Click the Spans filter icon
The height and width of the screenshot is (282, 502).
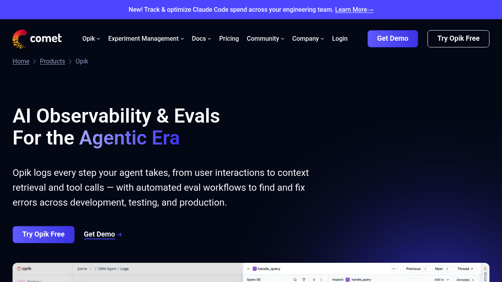coord(304,280)
